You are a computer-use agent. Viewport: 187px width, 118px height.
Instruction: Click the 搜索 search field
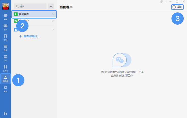tap(30, 6)
